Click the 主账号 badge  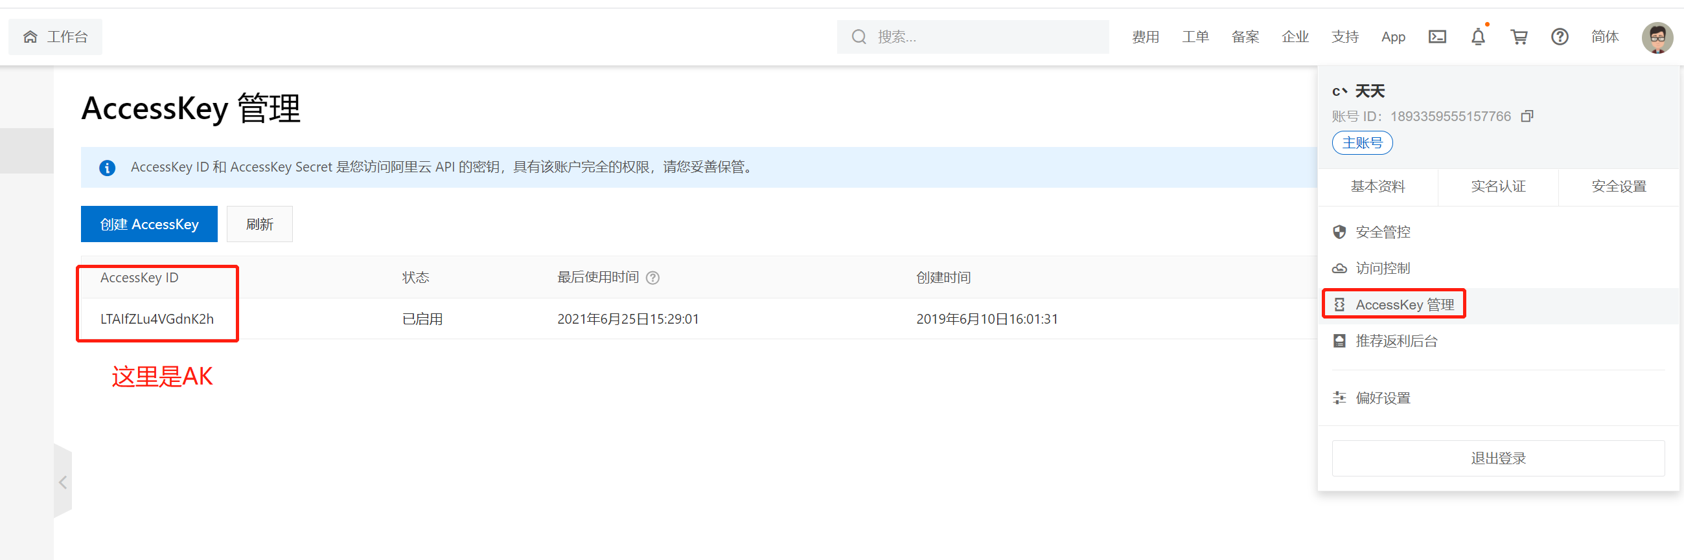[x=1363, y=143]
